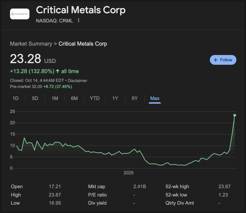Click the 23.28 USD current price
The height and width of the screenshot is (213, 246).
[25, 59]
